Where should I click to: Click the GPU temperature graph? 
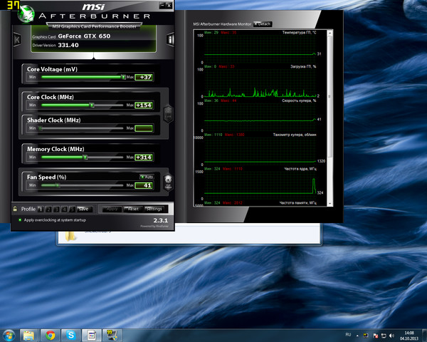(x=260, y=49)
